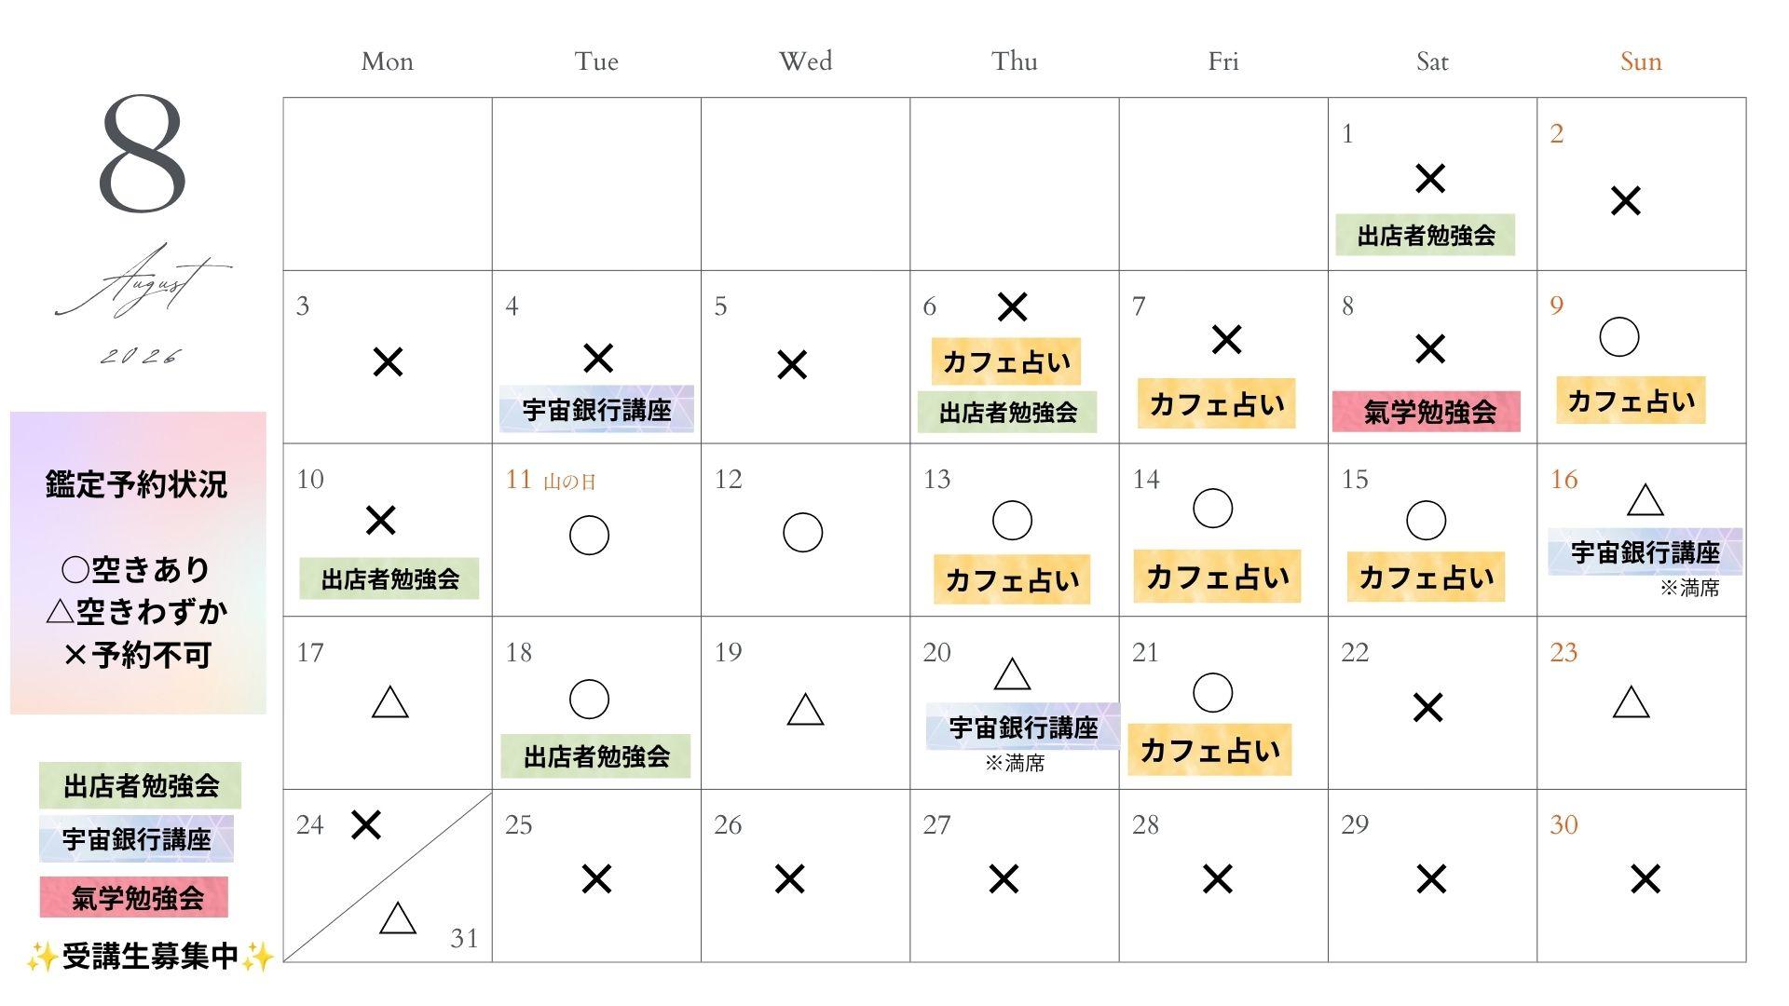Click the 宇宙銀行講座 label on August 20
The image size is (1789, 1006).
pos(1022,727)
